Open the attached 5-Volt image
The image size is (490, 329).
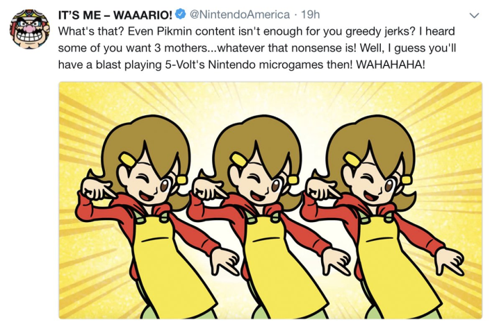(x=270, y=200)
